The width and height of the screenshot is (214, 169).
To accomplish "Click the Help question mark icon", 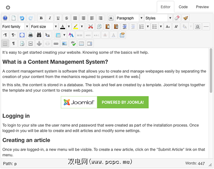I will 5,18.
